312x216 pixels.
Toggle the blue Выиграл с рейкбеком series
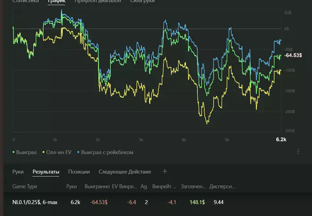pos(106,152)
